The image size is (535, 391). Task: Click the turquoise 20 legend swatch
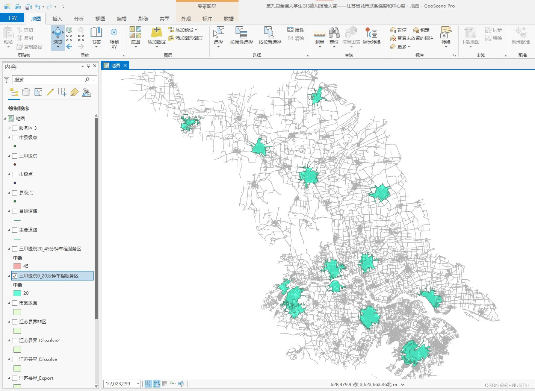17,293
